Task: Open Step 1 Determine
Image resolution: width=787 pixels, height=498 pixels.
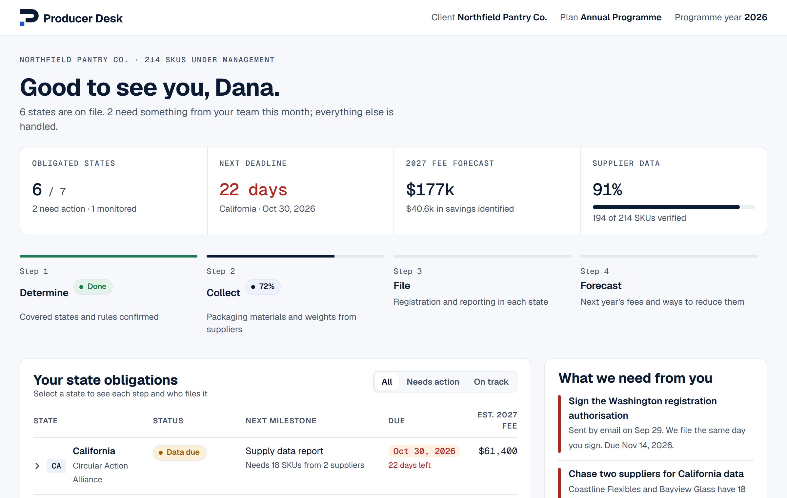Action: tap(109, 289)
